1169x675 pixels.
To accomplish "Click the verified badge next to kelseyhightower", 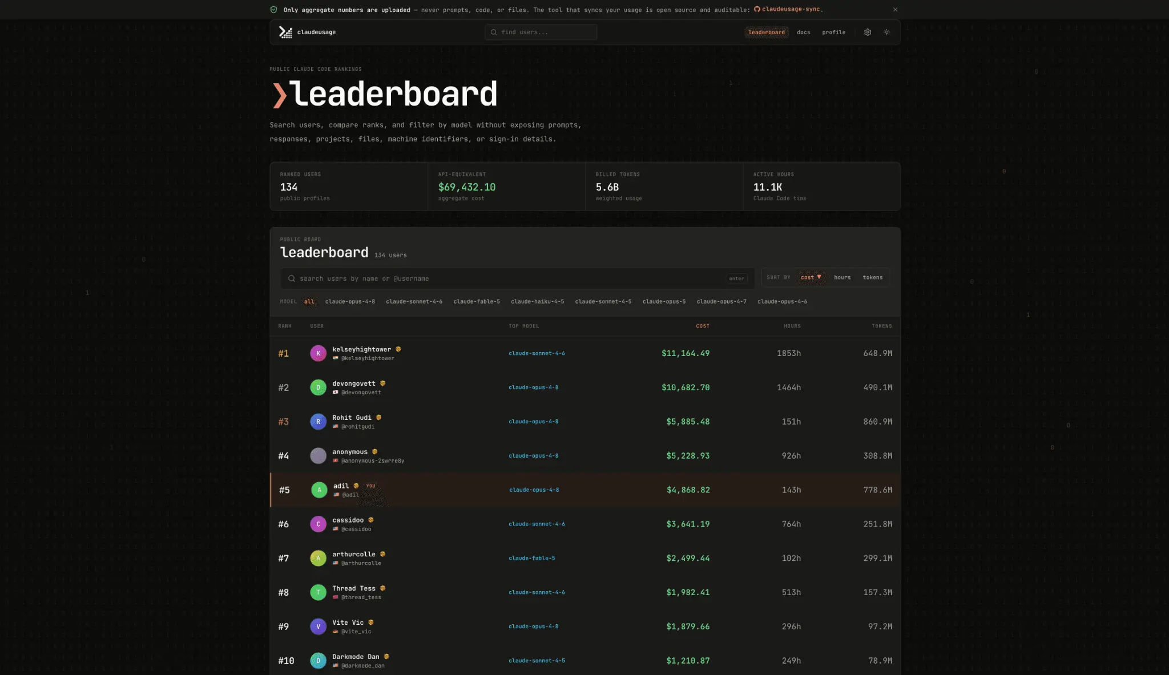I will point(398,349).
